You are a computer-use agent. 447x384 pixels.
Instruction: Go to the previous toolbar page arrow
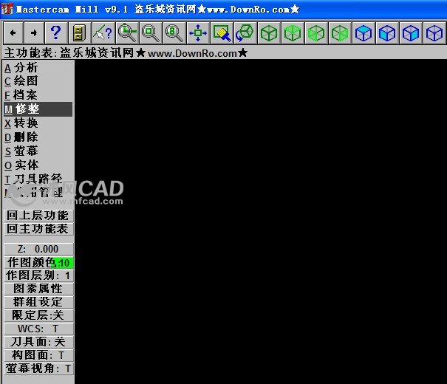tap(13, 33)
